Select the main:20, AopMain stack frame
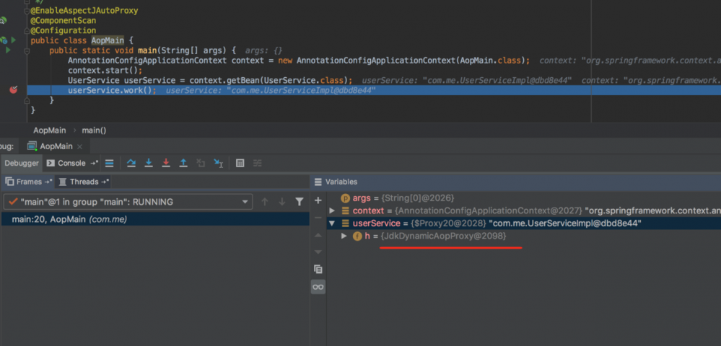 coord(69,219)
